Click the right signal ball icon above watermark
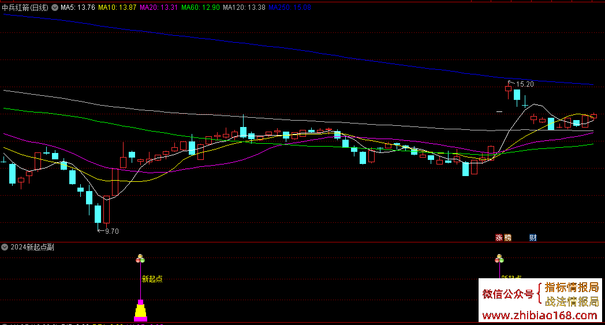605x325 pixels. [x=499, y=259]
